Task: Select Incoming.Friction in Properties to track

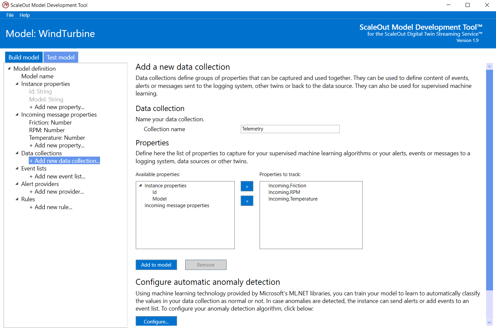Action: (287, 186)
